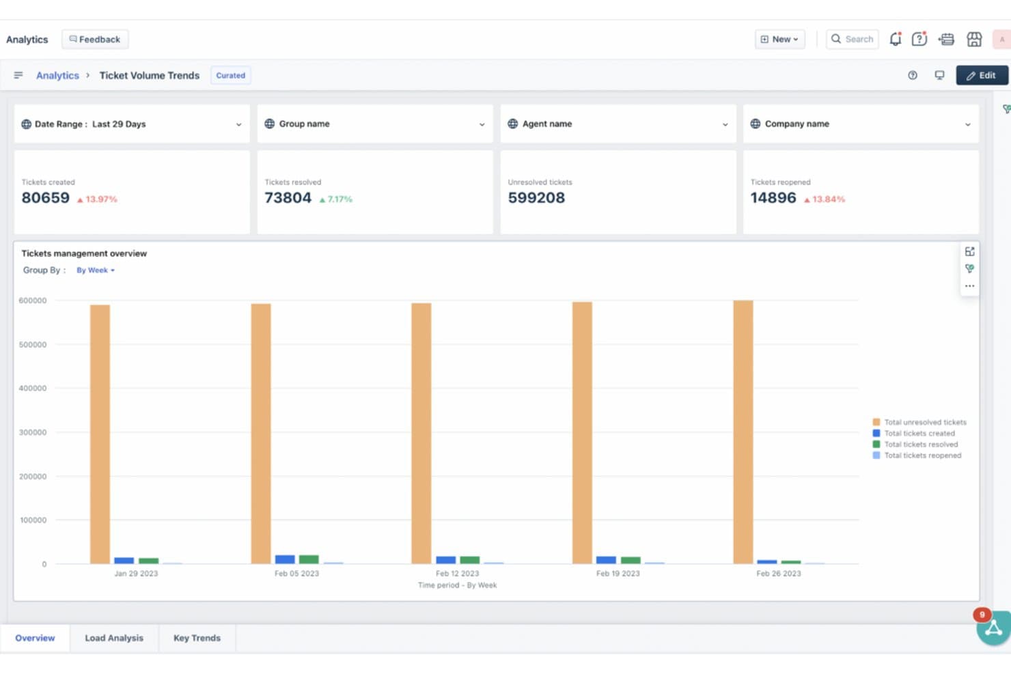Click the Curated badge
Viewport: 1011px width, 674px height.
(x=230, y=75)
